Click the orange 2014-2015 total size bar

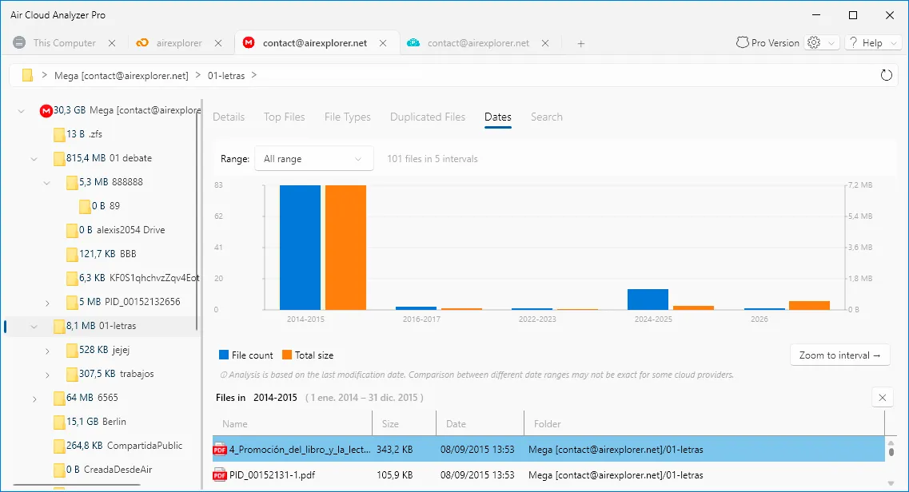click(x=345, y=247)
